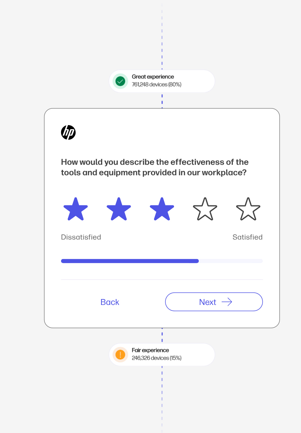Give five stars with last star

[x=248, y=209]
